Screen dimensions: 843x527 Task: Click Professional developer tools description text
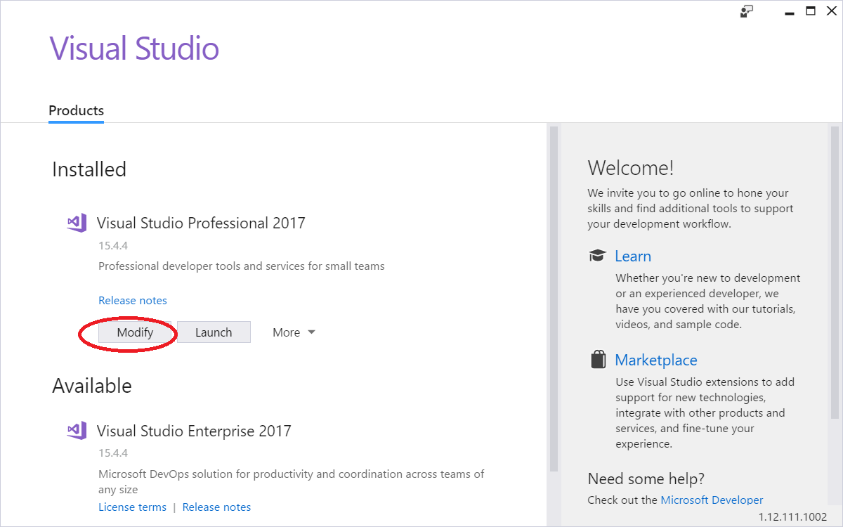[242, 266]
